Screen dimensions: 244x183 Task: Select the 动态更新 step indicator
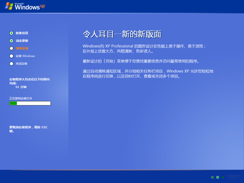(11, 41)
